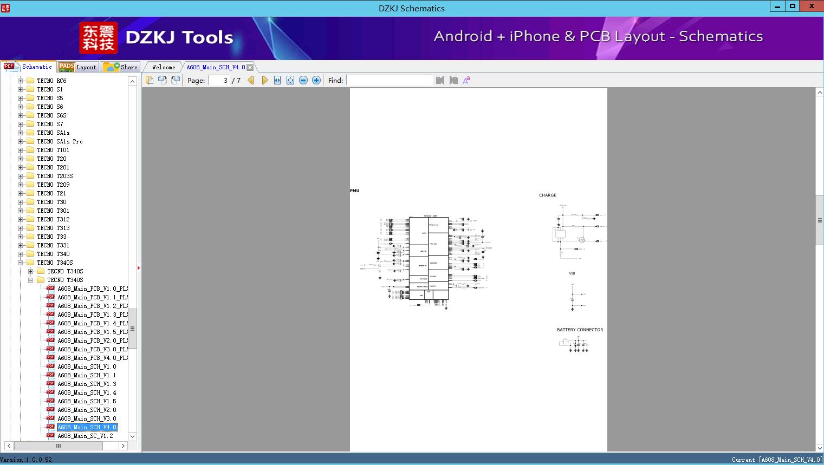Click the find previous icon

tap(440, 80)
